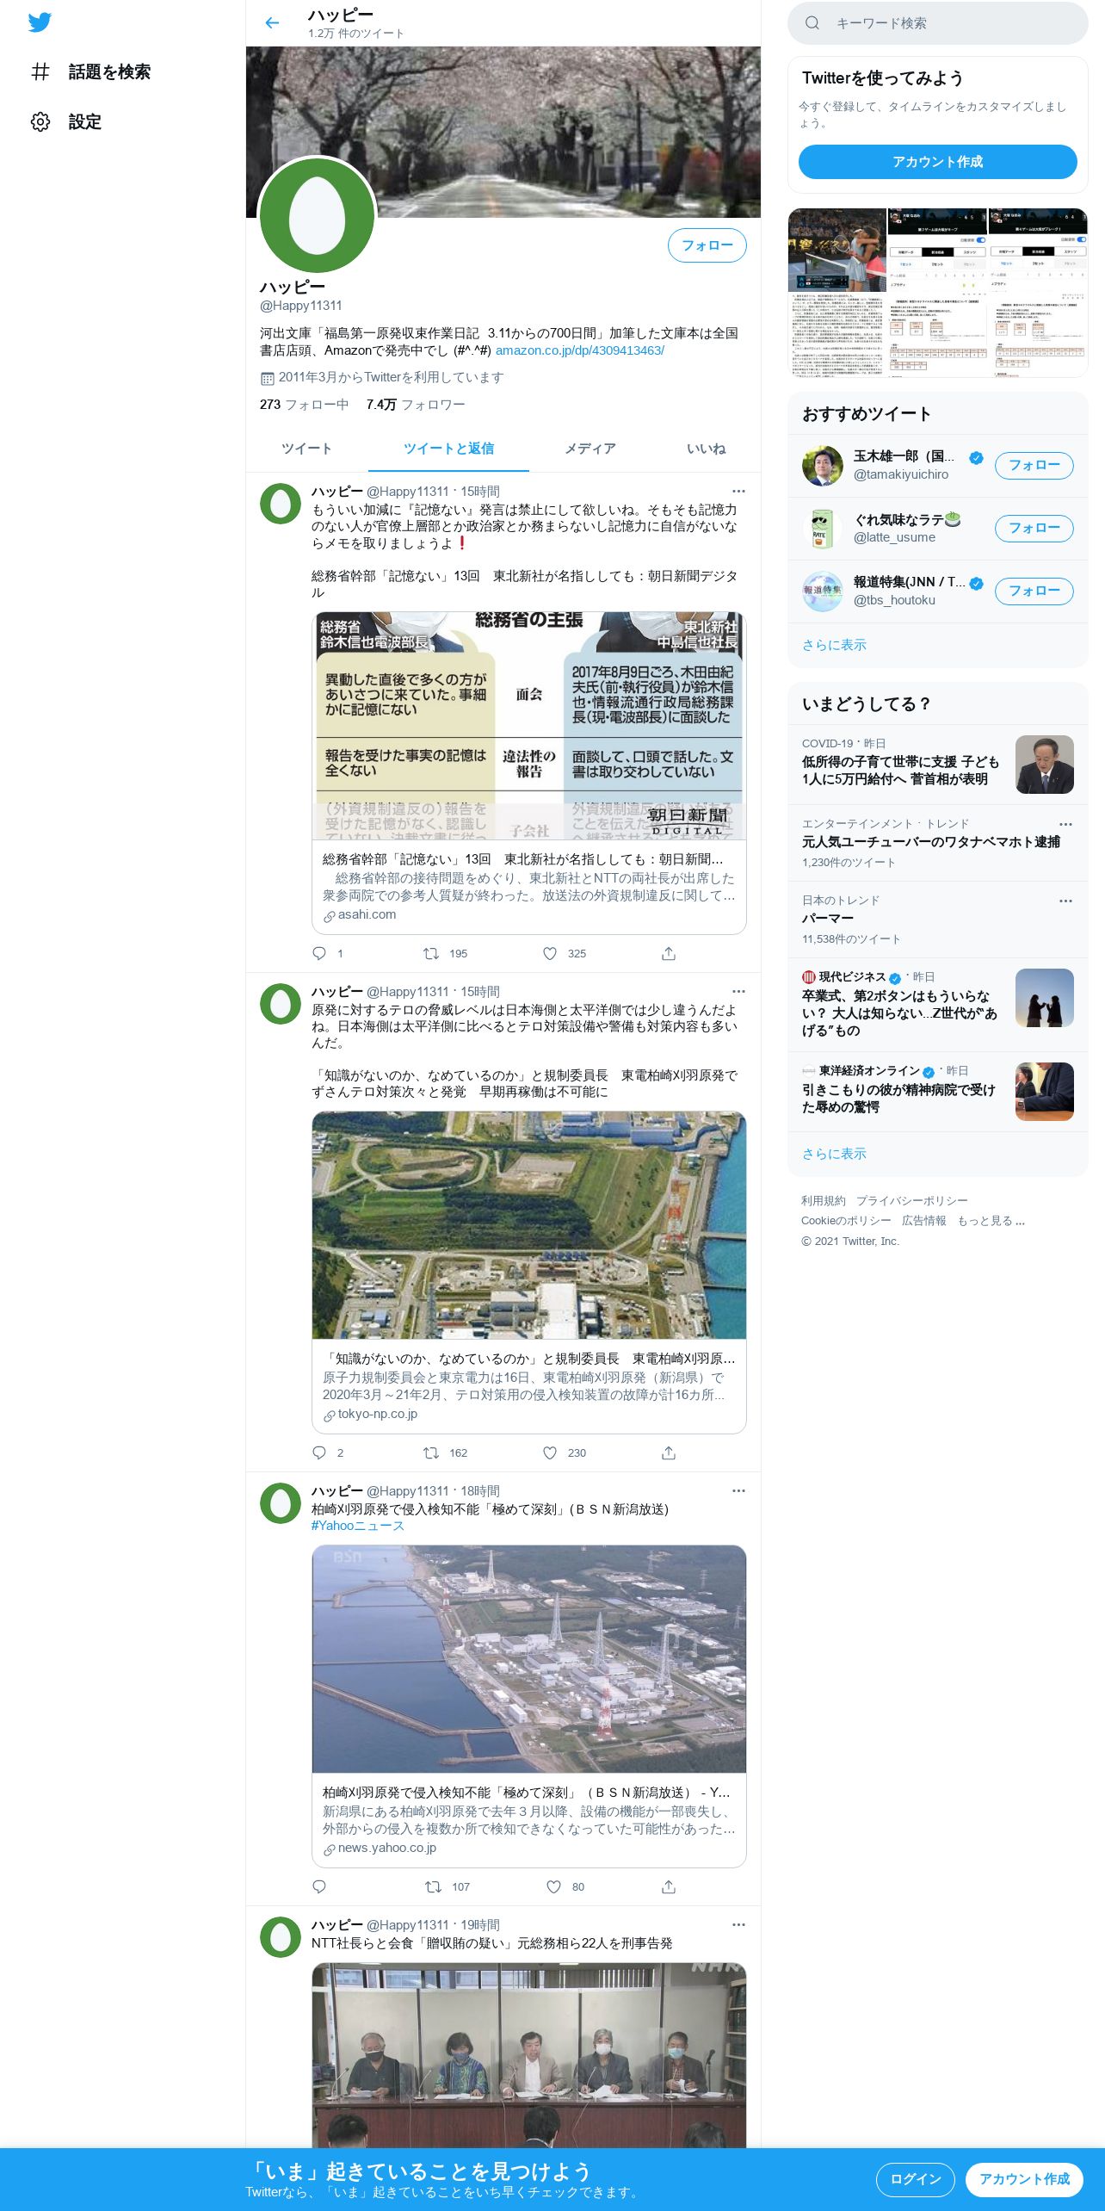
Task: Open COVID-19 低所得の子育て世帯 news item
Action: (x=937, y=764)
